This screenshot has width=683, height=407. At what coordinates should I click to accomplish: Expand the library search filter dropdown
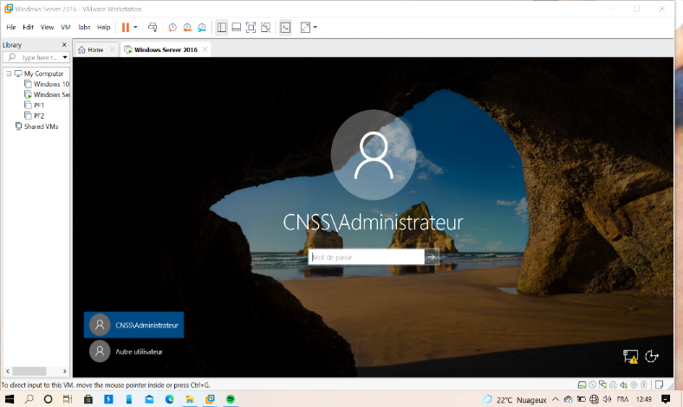click(64, 57)
